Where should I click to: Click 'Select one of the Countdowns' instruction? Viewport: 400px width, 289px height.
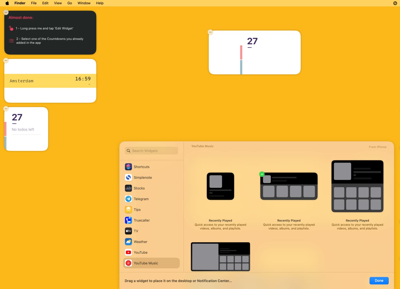point(50,41)
